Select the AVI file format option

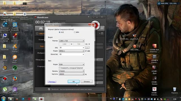tap(60, 32)
